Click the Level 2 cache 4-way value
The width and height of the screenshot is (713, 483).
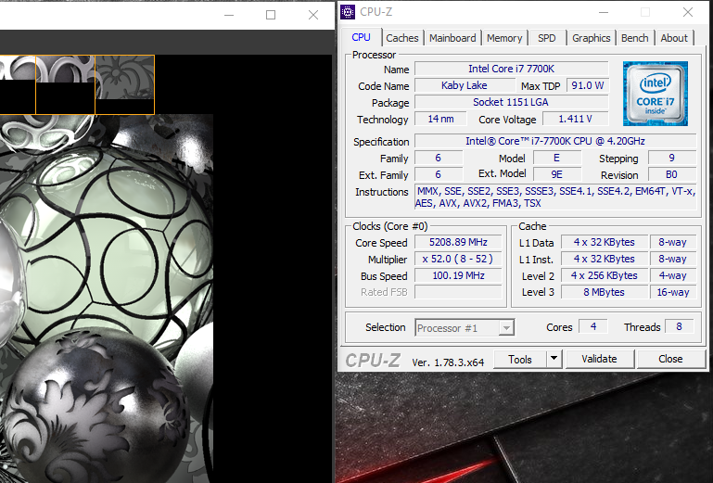(x=672, y=275)
